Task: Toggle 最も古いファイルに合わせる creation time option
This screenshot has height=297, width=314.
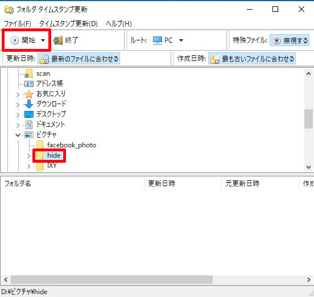Action: (x=252, y=59)
